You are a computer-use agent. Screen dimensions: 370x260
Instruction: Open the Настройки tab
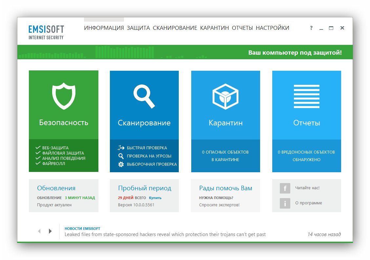(273, 28)
